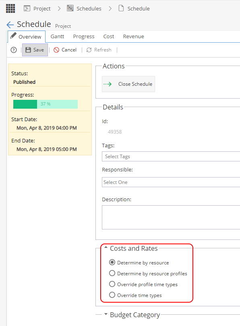The height and width of the screenshot is (326, 240).
Task: Select Override time types radio button
Action: coord(112,295)
